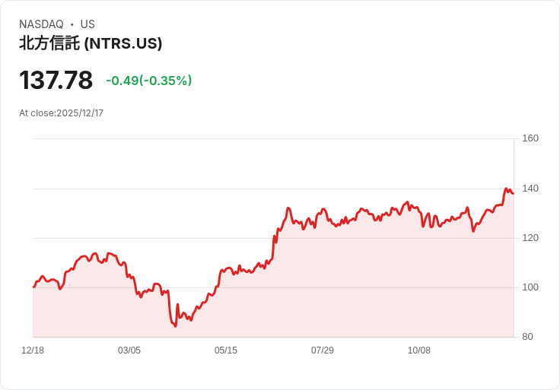Click the 05/15 date marker
The height and width of the screenshot is (390, 560).
coord(226,350)
